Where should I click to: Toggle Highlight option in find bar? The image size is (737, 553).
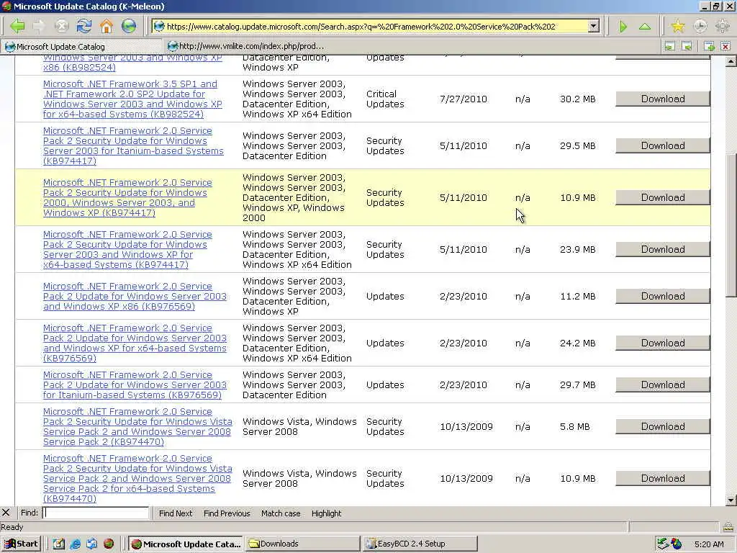pos(326,513)
